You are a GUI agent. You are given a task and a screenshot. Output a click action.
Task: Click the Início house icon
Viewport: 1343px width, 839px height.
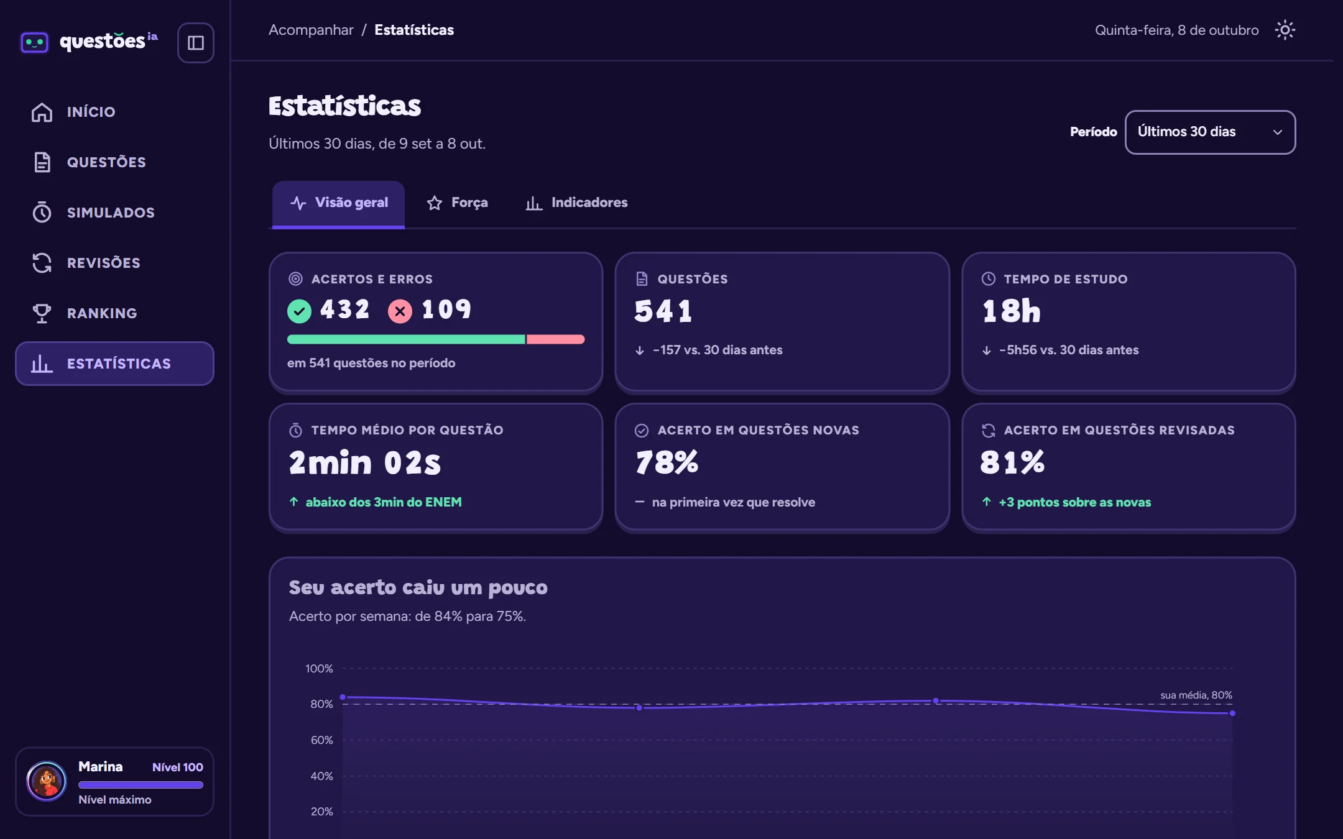point(42,112)
